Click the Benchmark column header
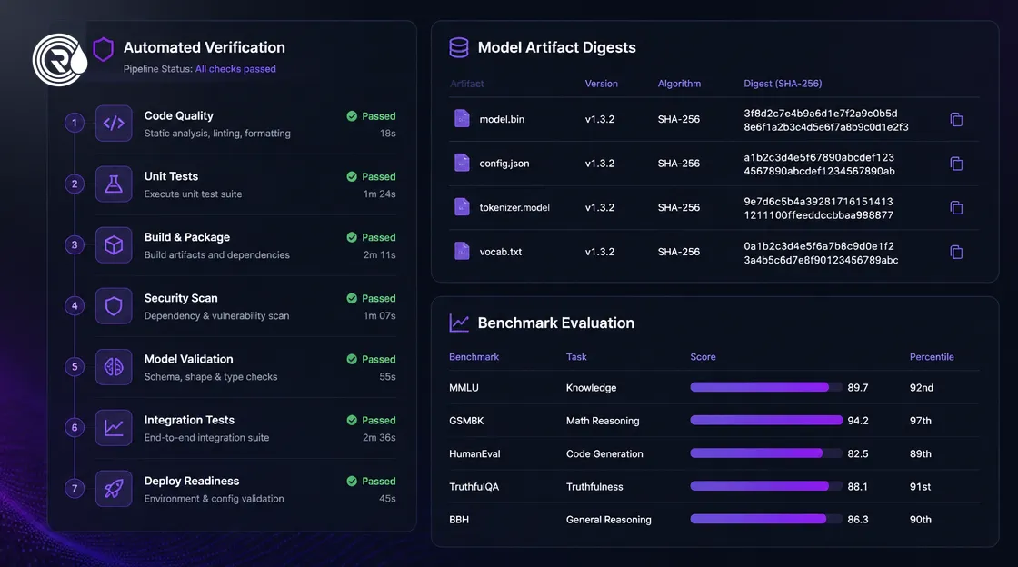1018x567 pixels. coord(474,357)
